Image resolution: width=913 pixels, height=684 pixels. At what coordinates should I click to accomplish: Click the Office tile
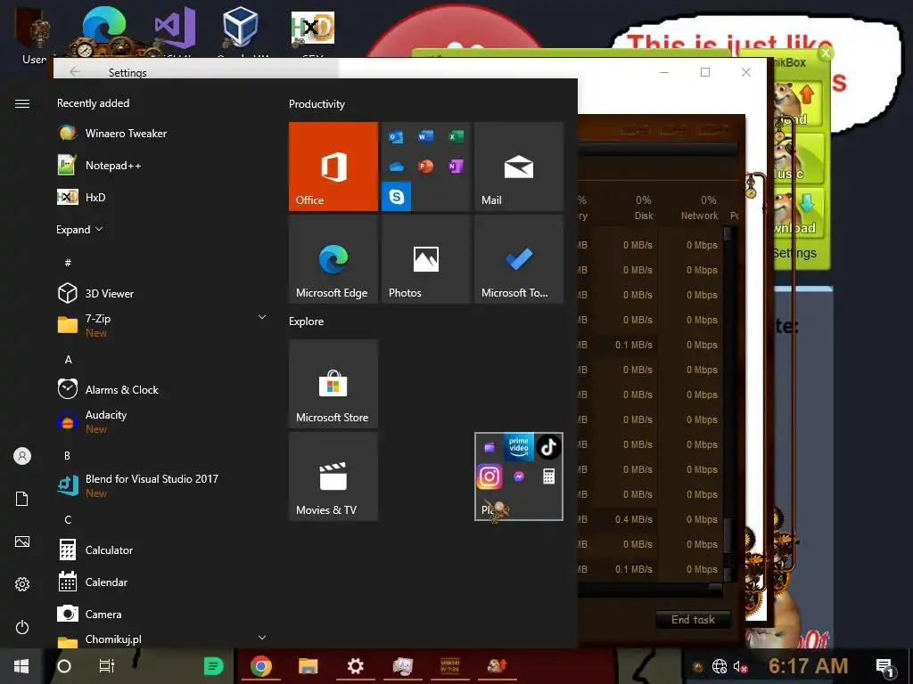pos(333,167)
